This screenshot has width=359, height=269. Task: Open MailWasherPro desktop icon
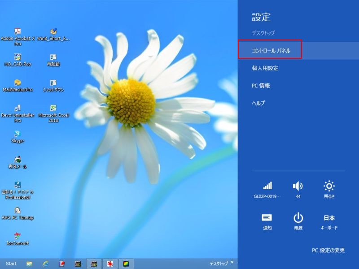coord(18,83)
